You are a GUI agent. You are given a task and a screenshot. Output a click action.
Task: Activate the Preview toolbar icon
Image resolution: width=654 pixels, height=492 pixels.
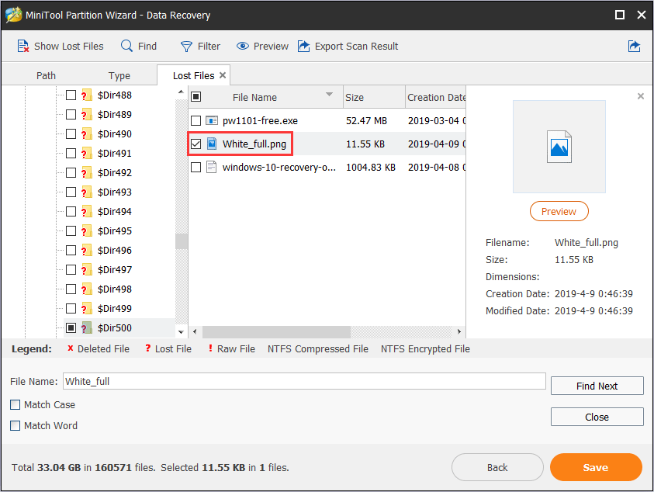(x=241, y=46)
